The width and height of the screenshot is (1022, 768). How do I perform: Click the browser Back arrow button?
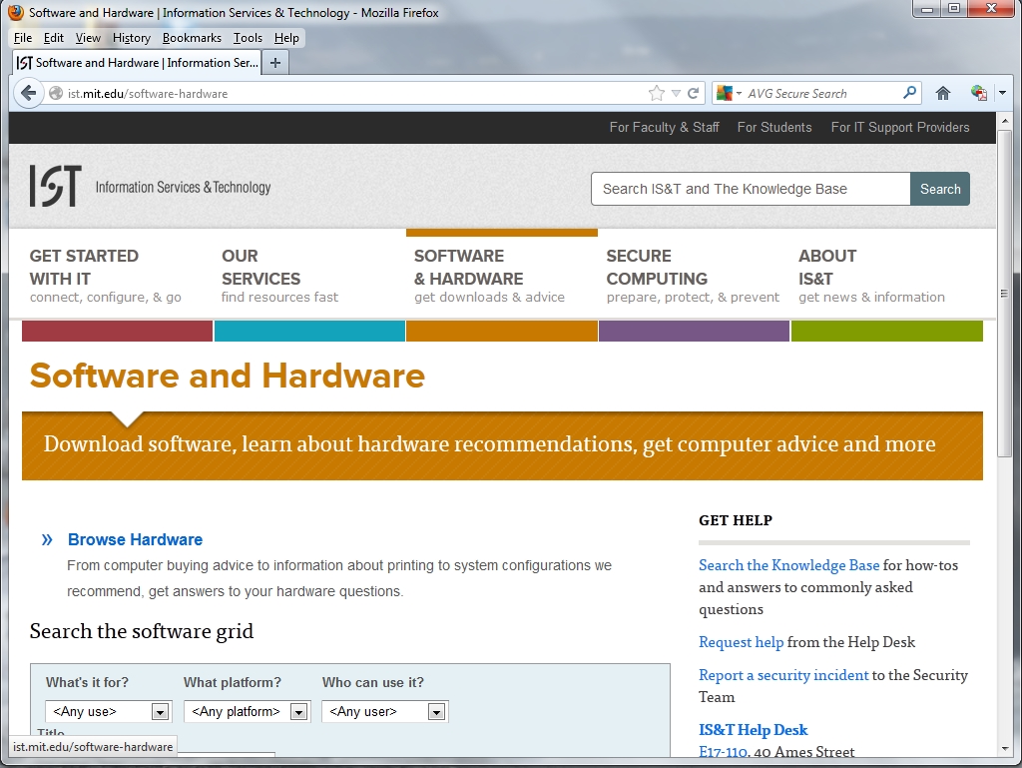[29, 93]
